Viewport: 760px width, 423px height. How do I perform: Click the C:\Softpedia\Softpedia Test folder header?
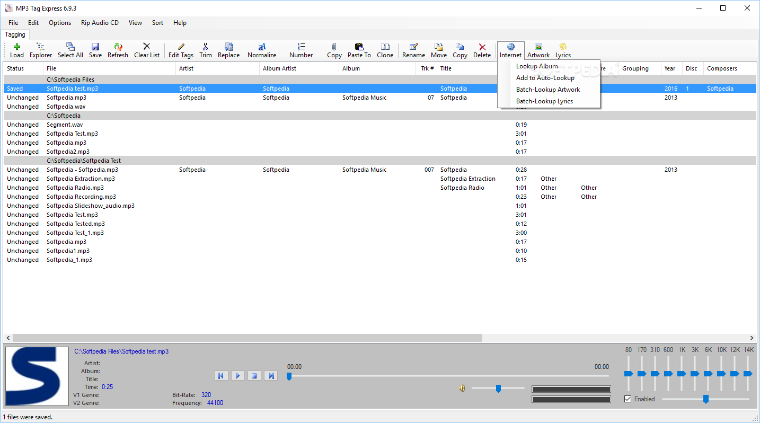[x=380, y=161]
